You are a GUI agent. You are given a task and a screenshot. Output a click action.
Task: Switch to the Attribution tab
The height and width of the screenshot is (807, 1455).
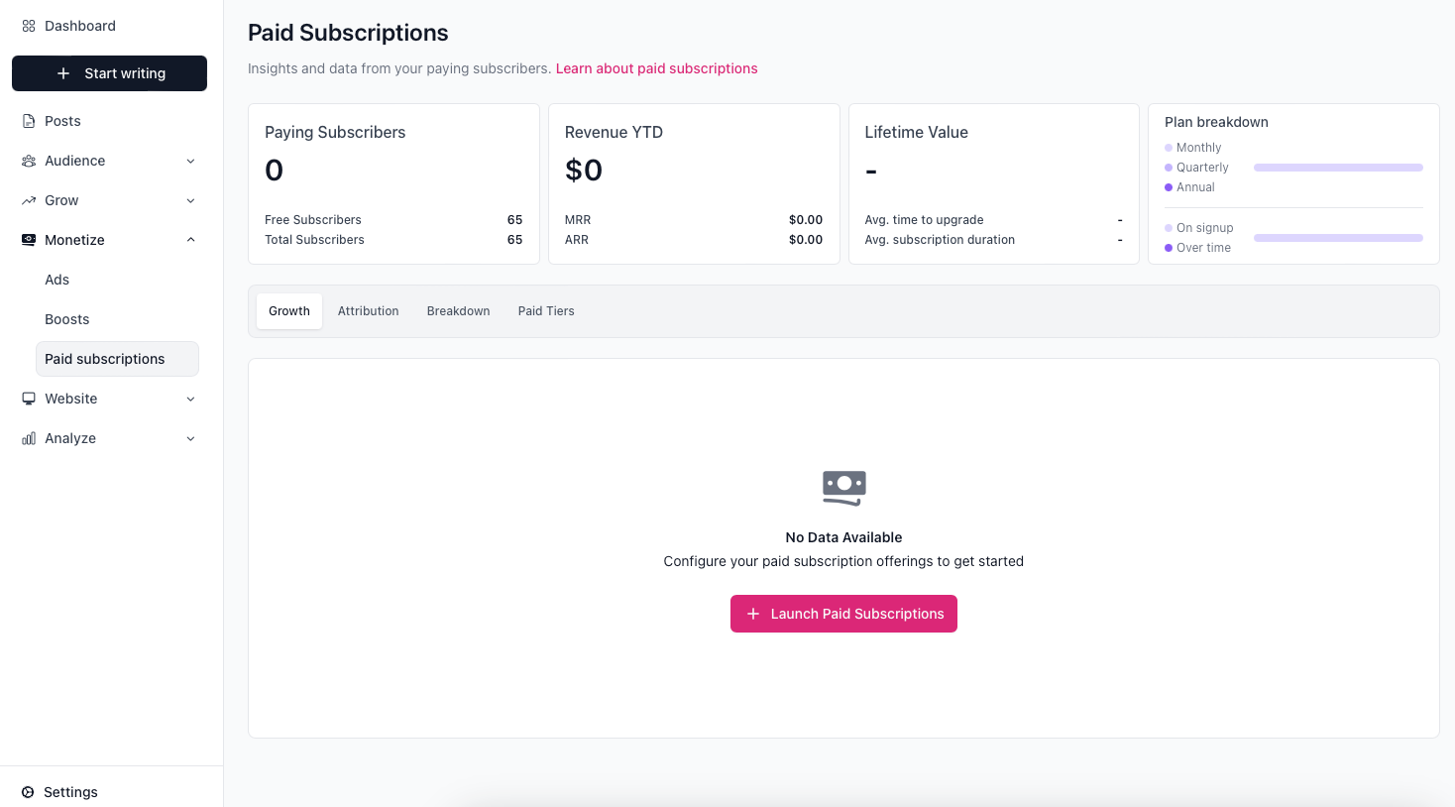coord(368,311)
